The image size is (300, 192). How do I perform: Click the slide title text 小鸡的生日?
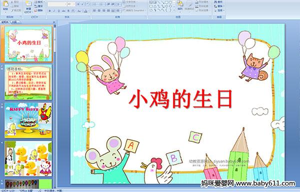click(180, 99)
